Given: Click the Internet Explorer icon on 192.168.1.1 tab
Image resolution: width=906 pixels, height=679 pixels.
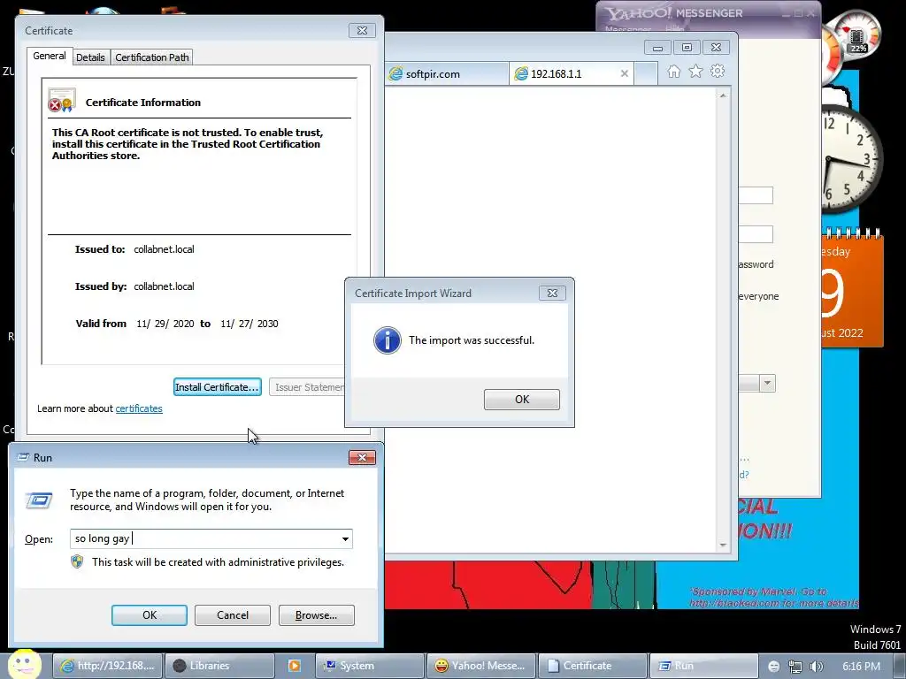Looking at the screenshot, I should click(521, 74).
